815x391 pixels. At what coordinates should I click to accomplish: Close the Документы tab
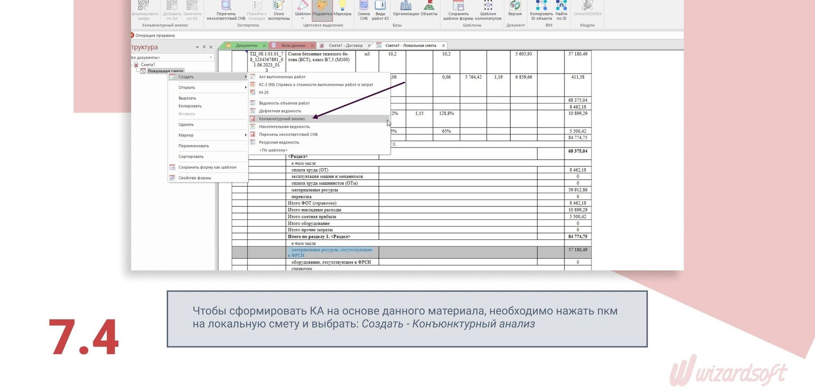[264, 46]
